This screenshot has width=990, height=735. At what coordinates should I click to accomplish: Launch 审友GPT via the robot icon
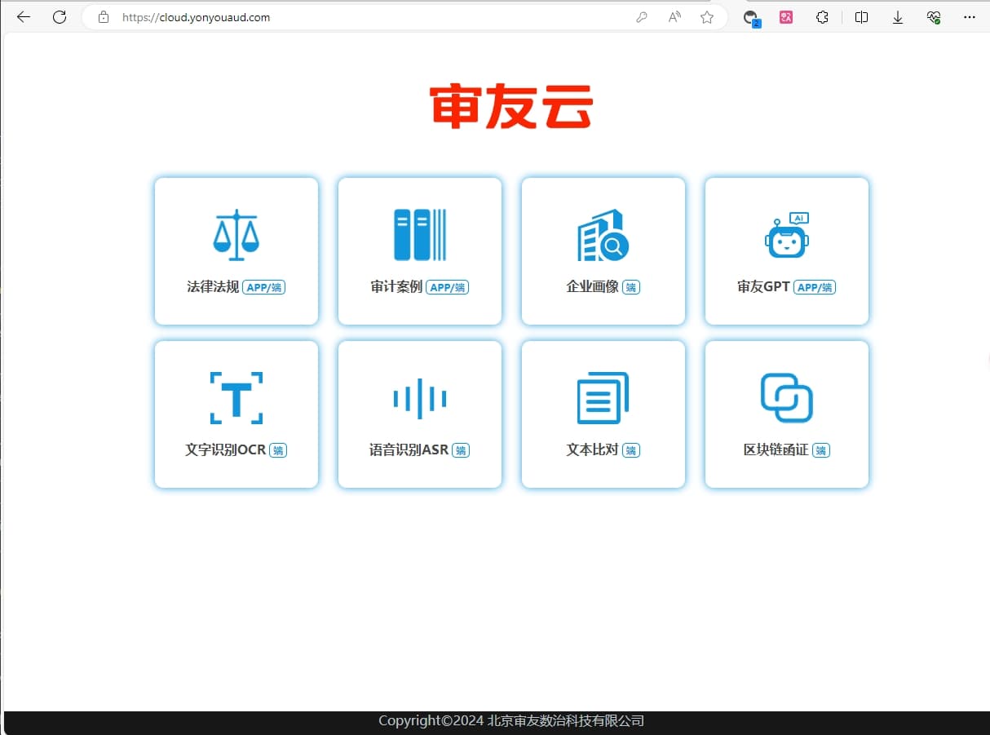786,235
